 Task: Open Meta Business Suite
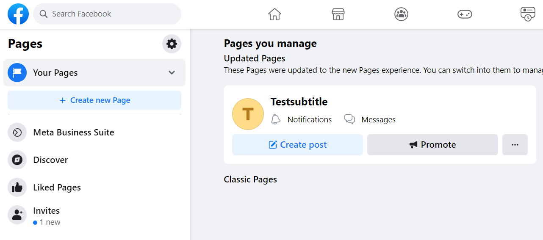tap(73, 132)
